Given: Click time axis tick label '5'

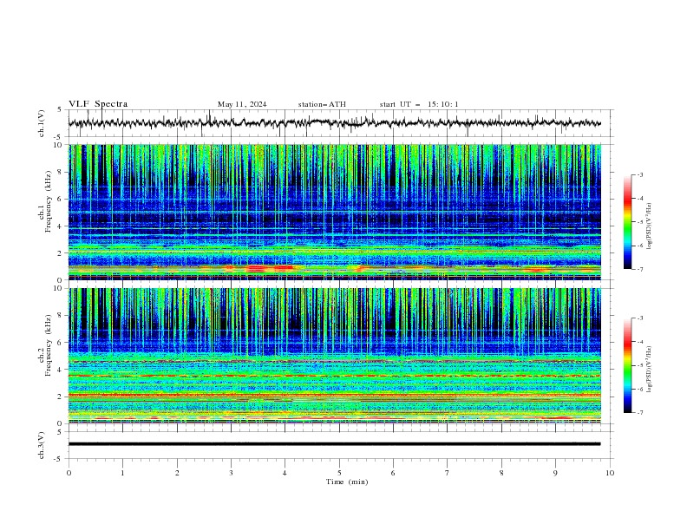Looking at the screenshot, I should point(339,473).
